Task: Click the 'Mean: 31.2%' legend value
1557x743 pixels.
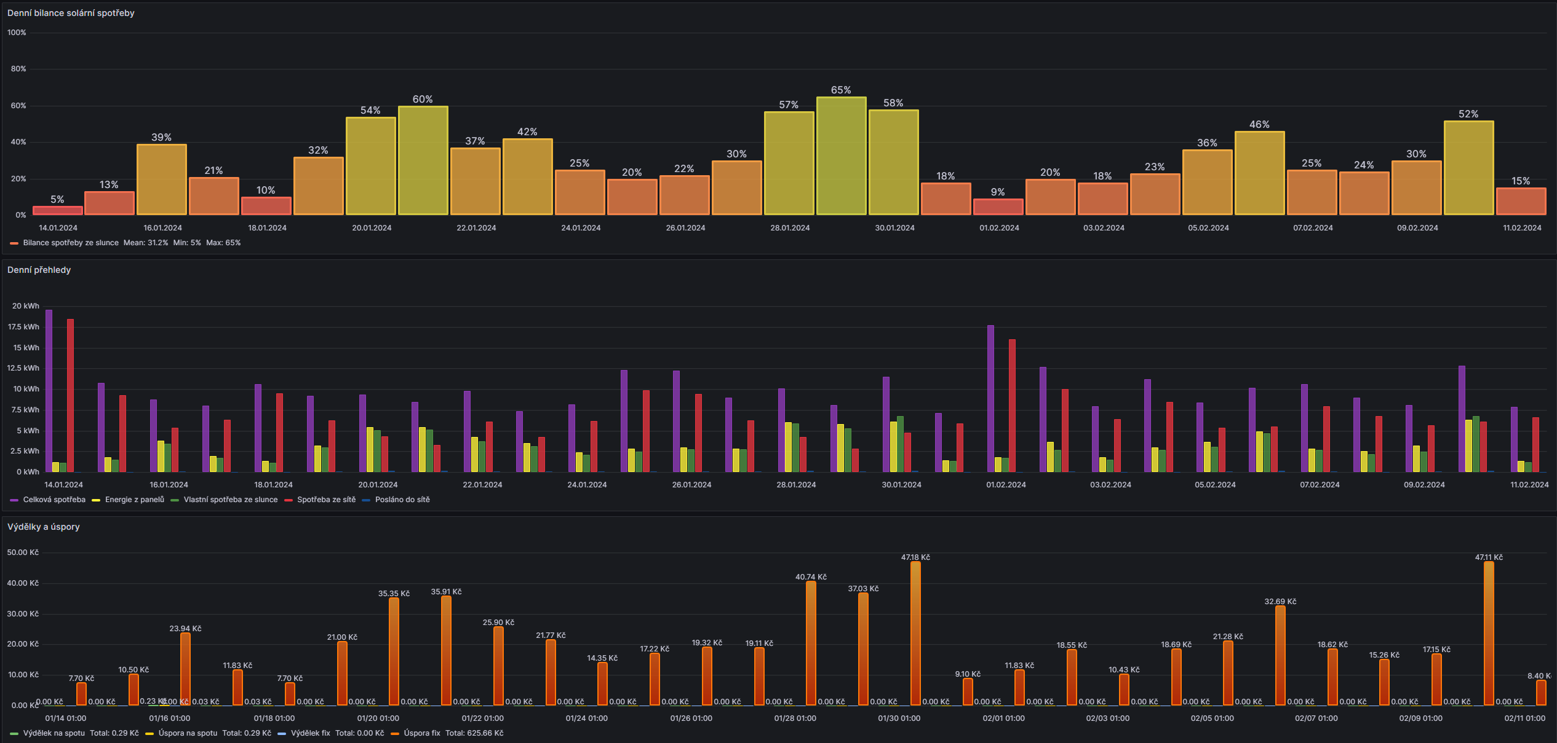Action: 145,243
